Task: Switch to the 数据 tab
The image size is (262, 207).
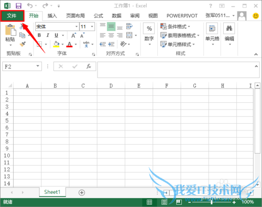Action: pyautogui.click(x=116, y=16)
